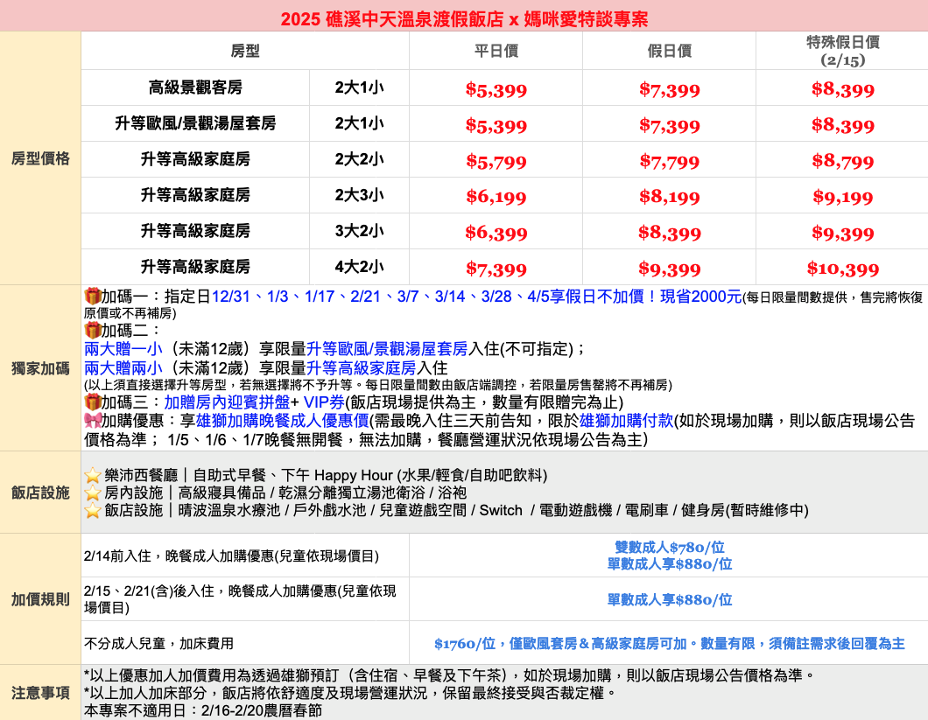Click the gift icon beside 加碼二

(93, 331)
